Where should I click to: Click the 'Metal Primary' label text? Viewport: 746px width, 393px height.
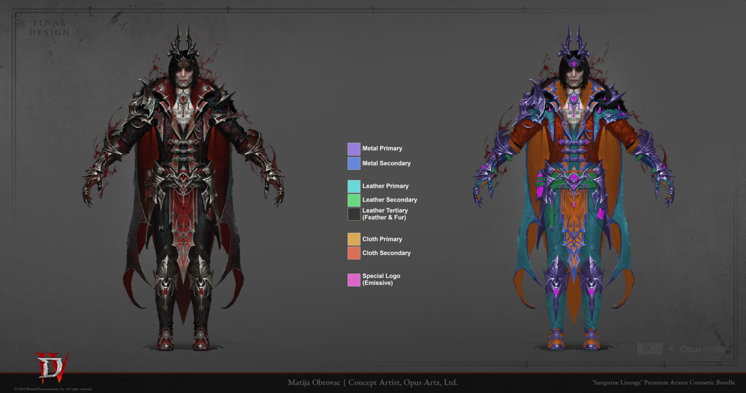382,149
